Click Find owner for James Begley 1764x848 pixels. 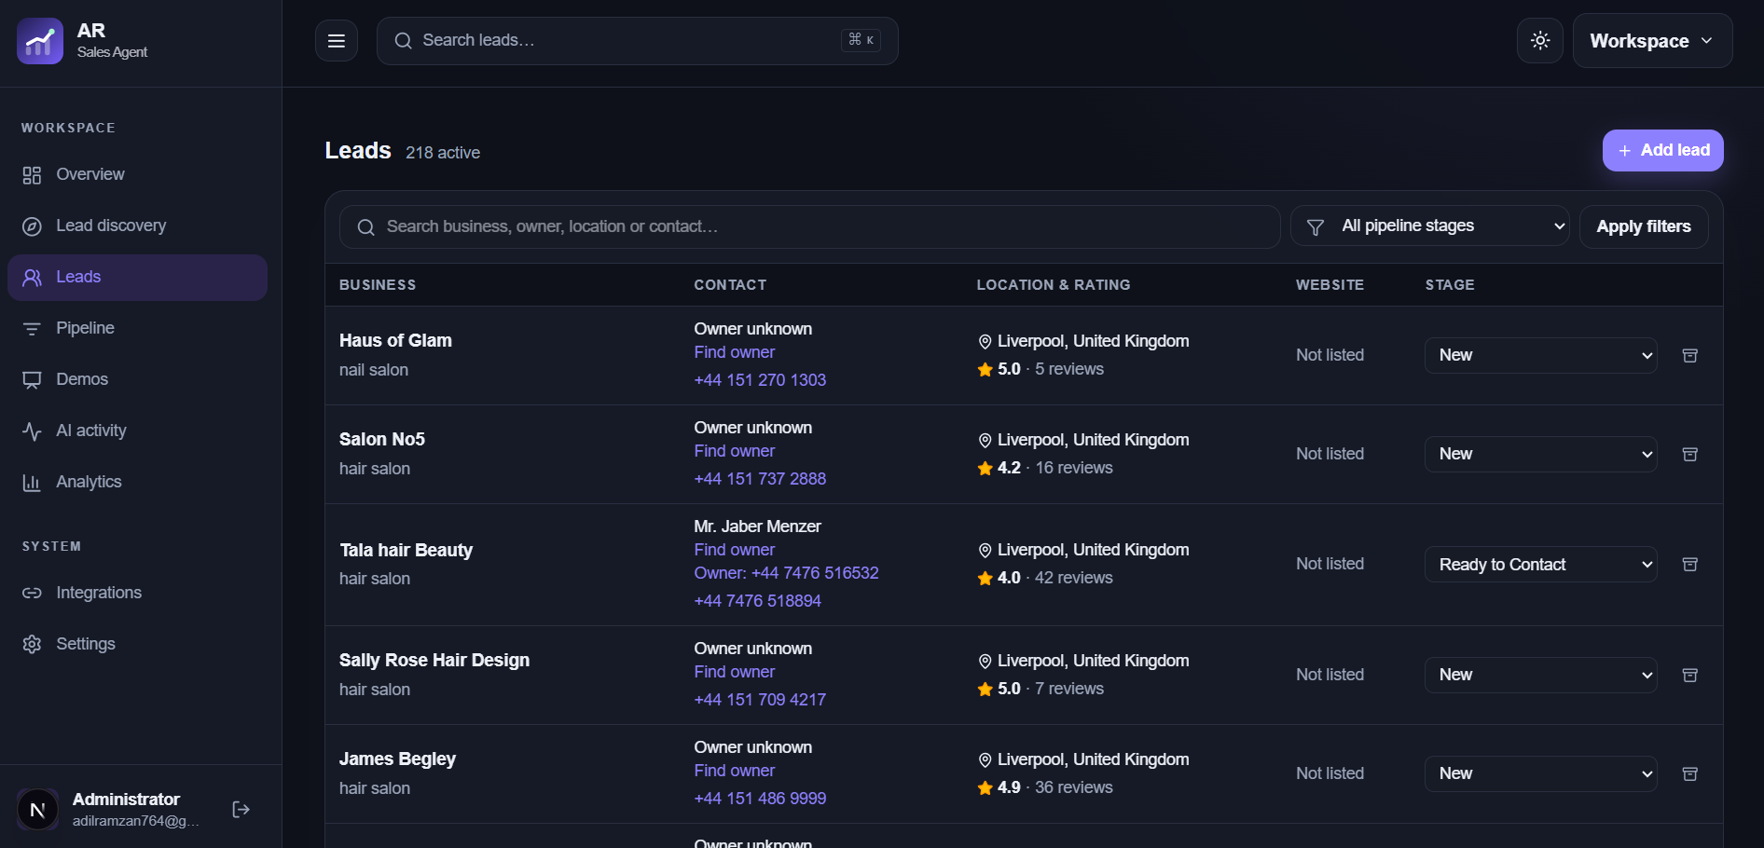point(734,772)
